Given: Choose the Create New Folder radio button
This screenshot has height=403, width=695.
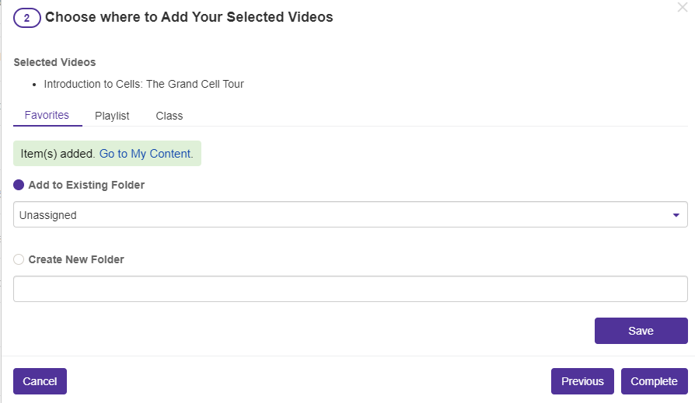Looking at the screenshot, I should pos(19,259).
